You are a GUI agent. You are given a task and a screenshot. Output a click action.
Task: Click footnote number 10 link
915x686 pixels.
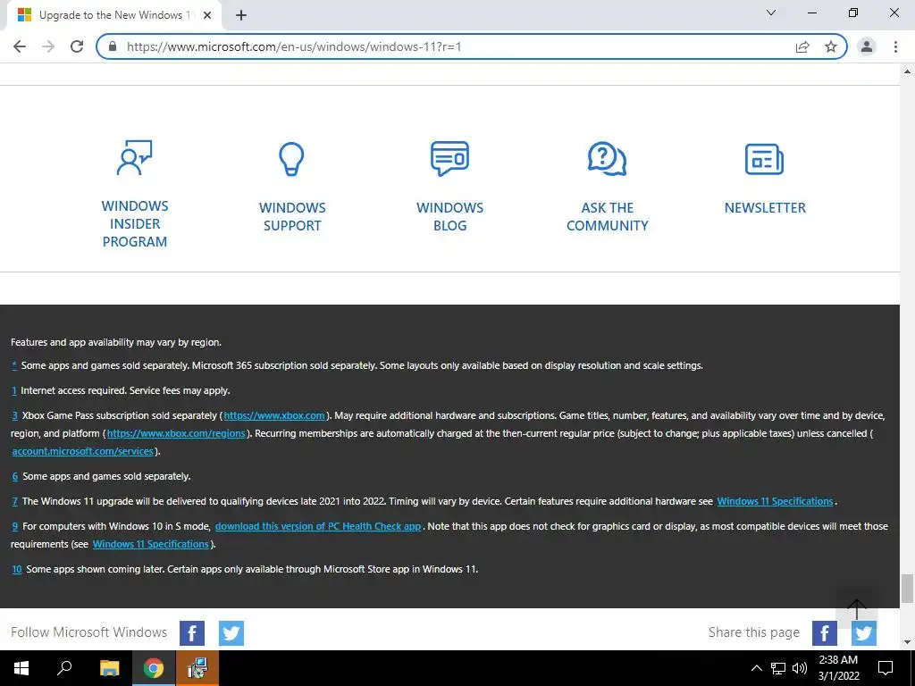click(17, 569)
